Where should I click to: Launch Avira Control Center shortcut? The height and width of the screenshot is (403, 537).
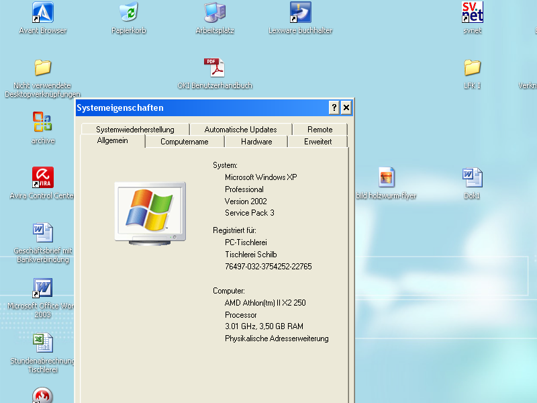pos(43,183)
